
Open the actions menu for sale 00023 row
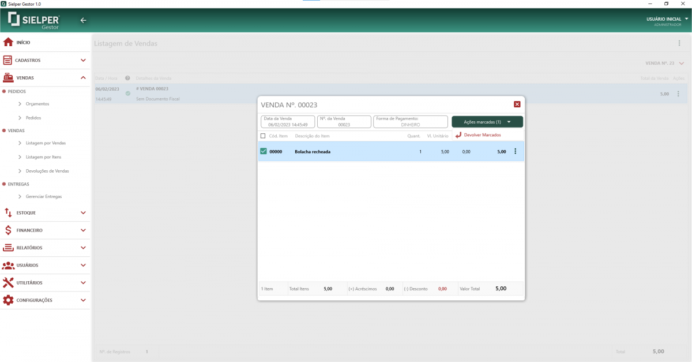pyautogui.click(x=678, y=94)
